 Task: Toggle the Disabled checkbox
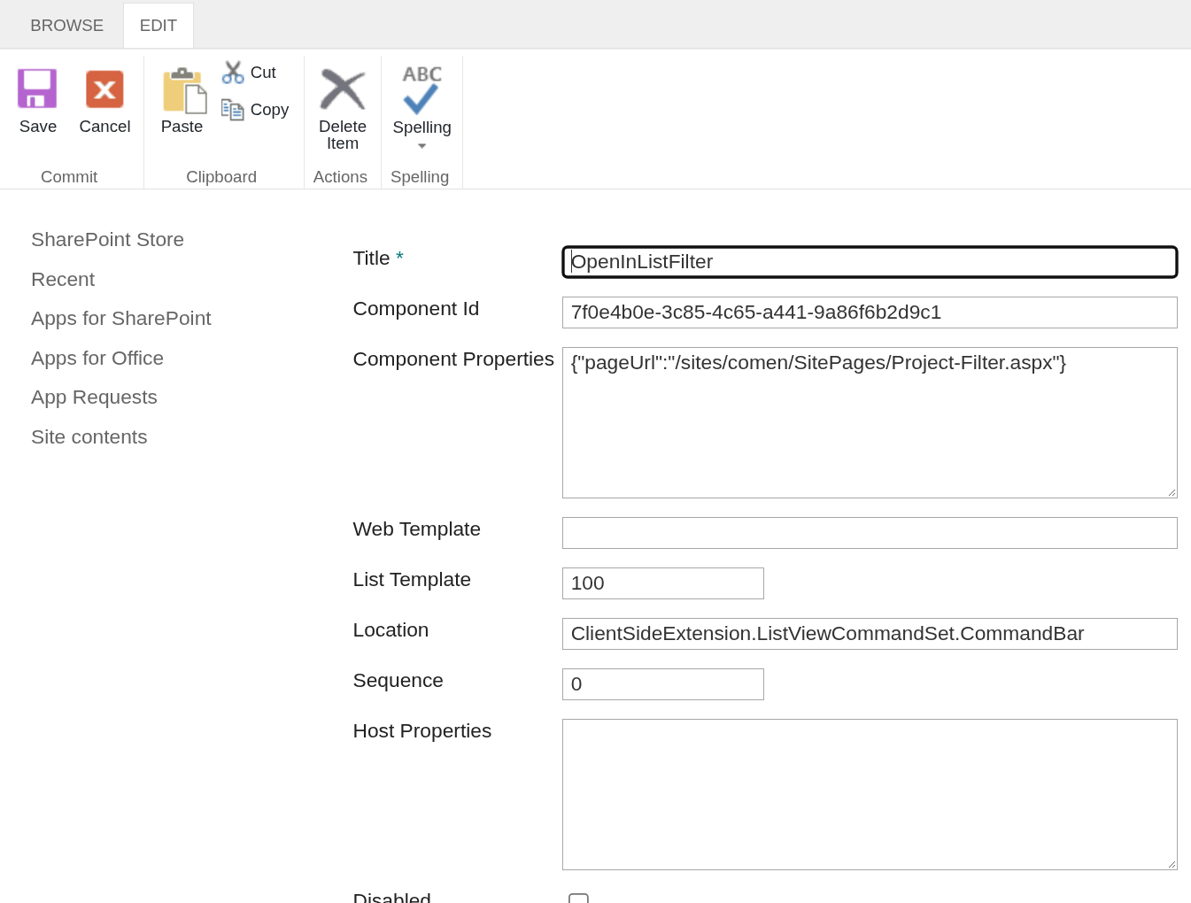click(578, 899)
